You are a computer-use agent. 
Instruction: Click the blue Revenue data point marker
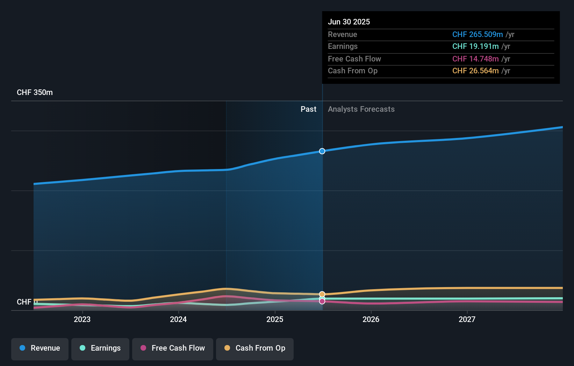(x=322, y=151)
